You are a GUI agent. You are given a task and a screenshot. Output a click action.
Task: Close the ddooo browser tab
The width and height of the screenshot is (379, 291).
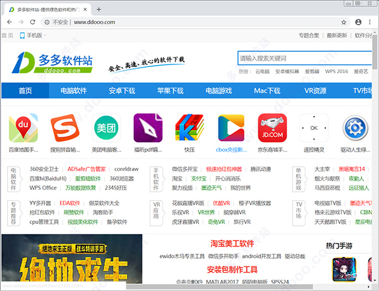(x=85, y=9)
